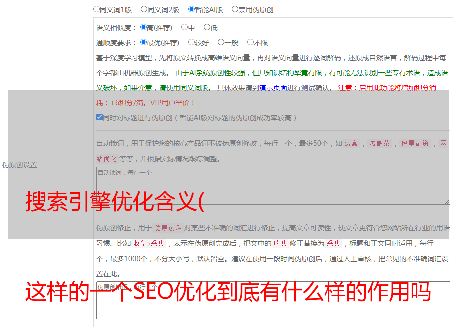This screenshot has width=456, height=329.
Task: Set 通顺度要求 to 一般
Action: coord(221,42)
